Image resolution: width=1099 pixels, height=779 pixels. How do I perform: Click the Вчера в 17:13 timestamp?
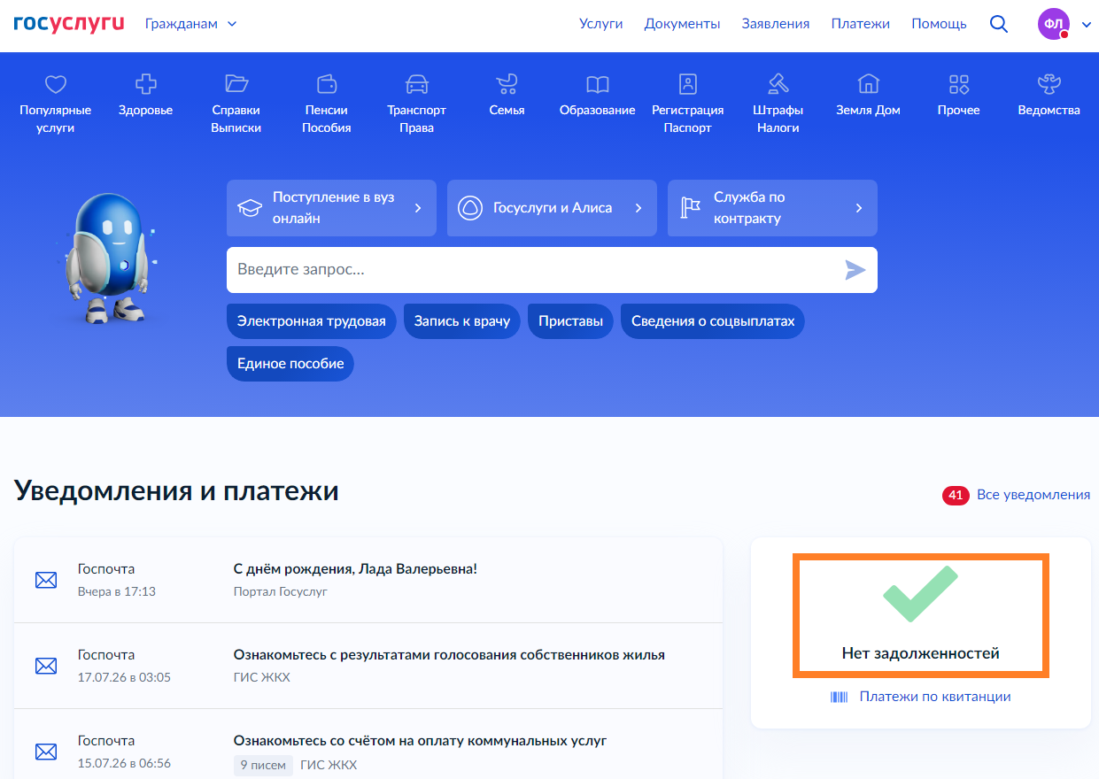coord(117,591)
